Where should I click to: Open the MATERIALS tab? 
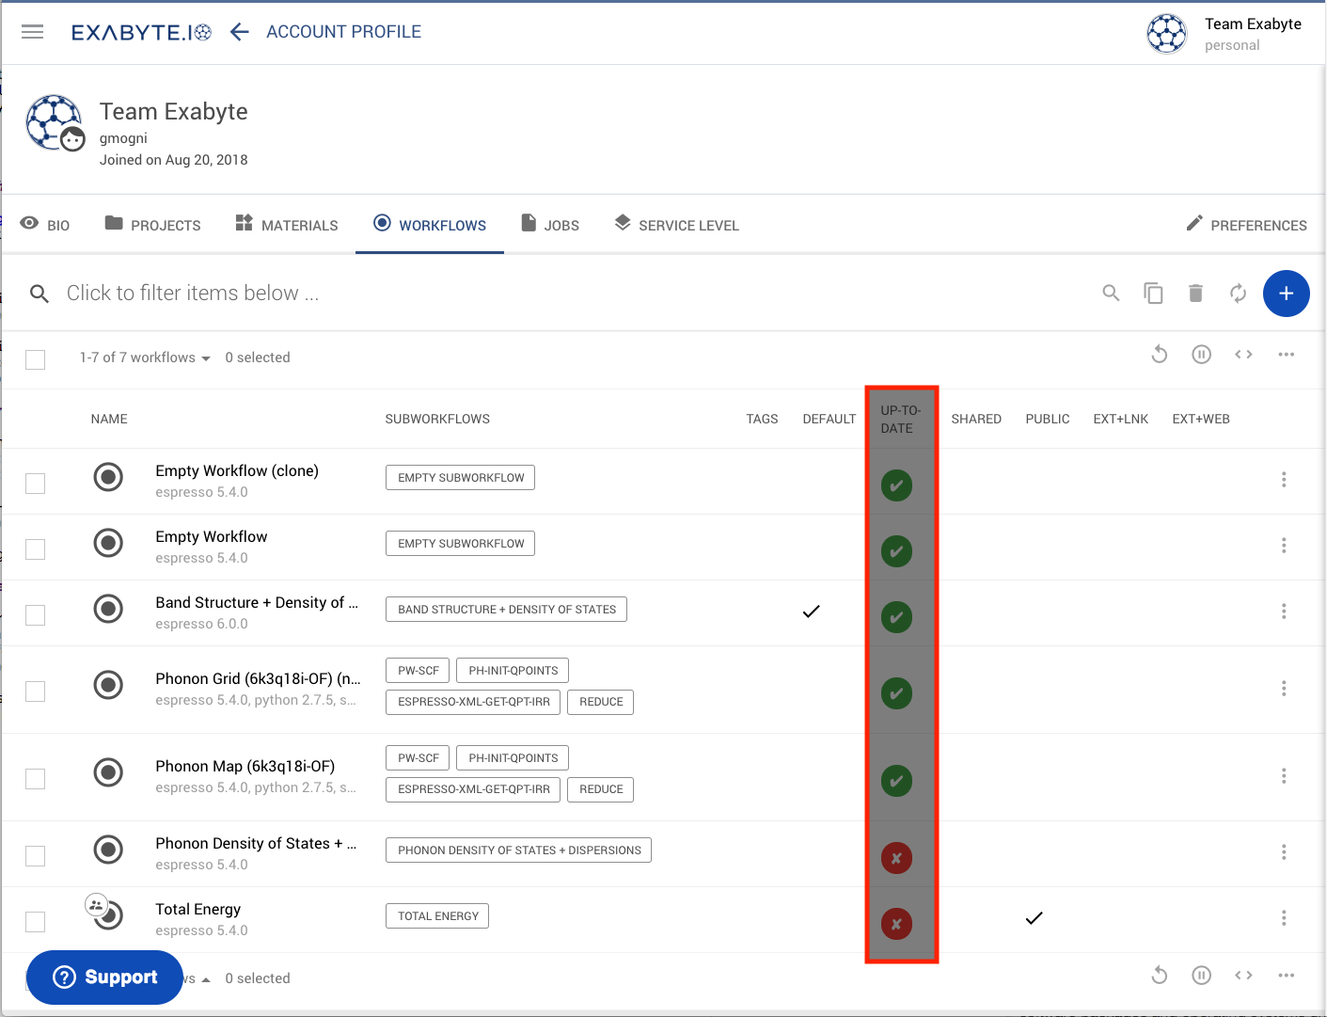coord(286,224)
